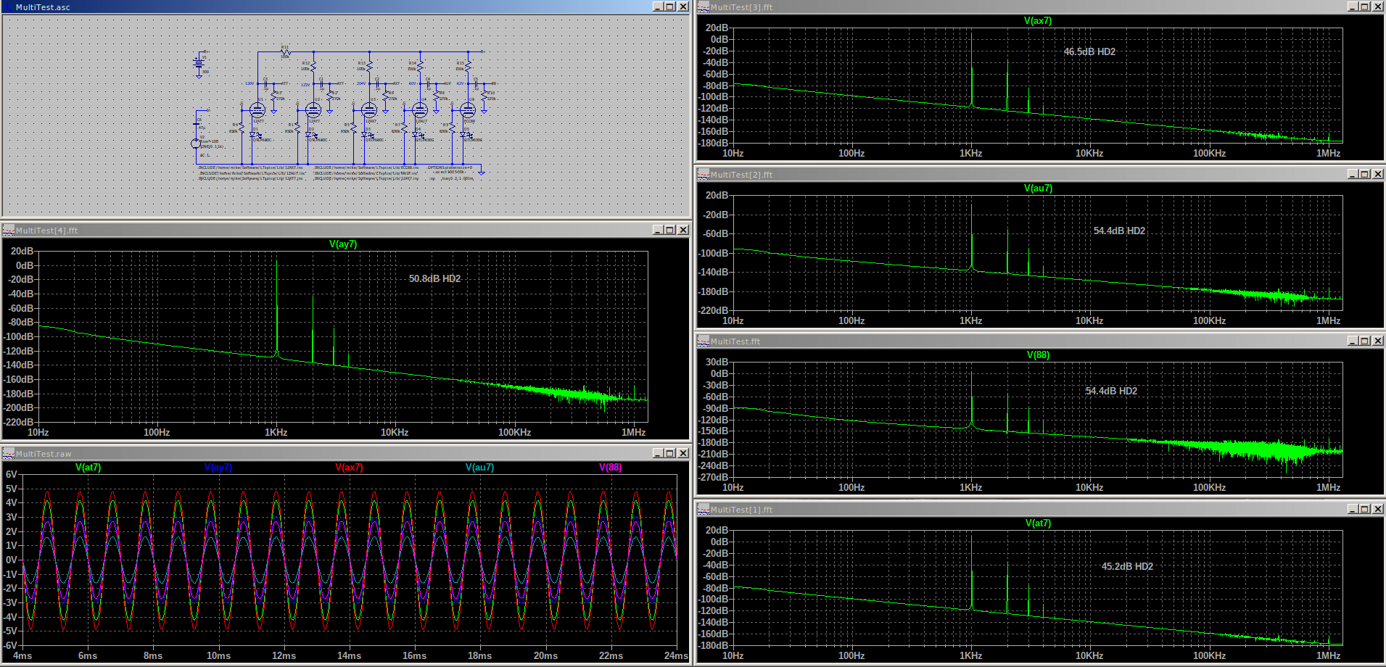This screenshot has width=1386, height=667.
Task: Maximize the MultiTest.raw waveform window
Action: (670, 453)
